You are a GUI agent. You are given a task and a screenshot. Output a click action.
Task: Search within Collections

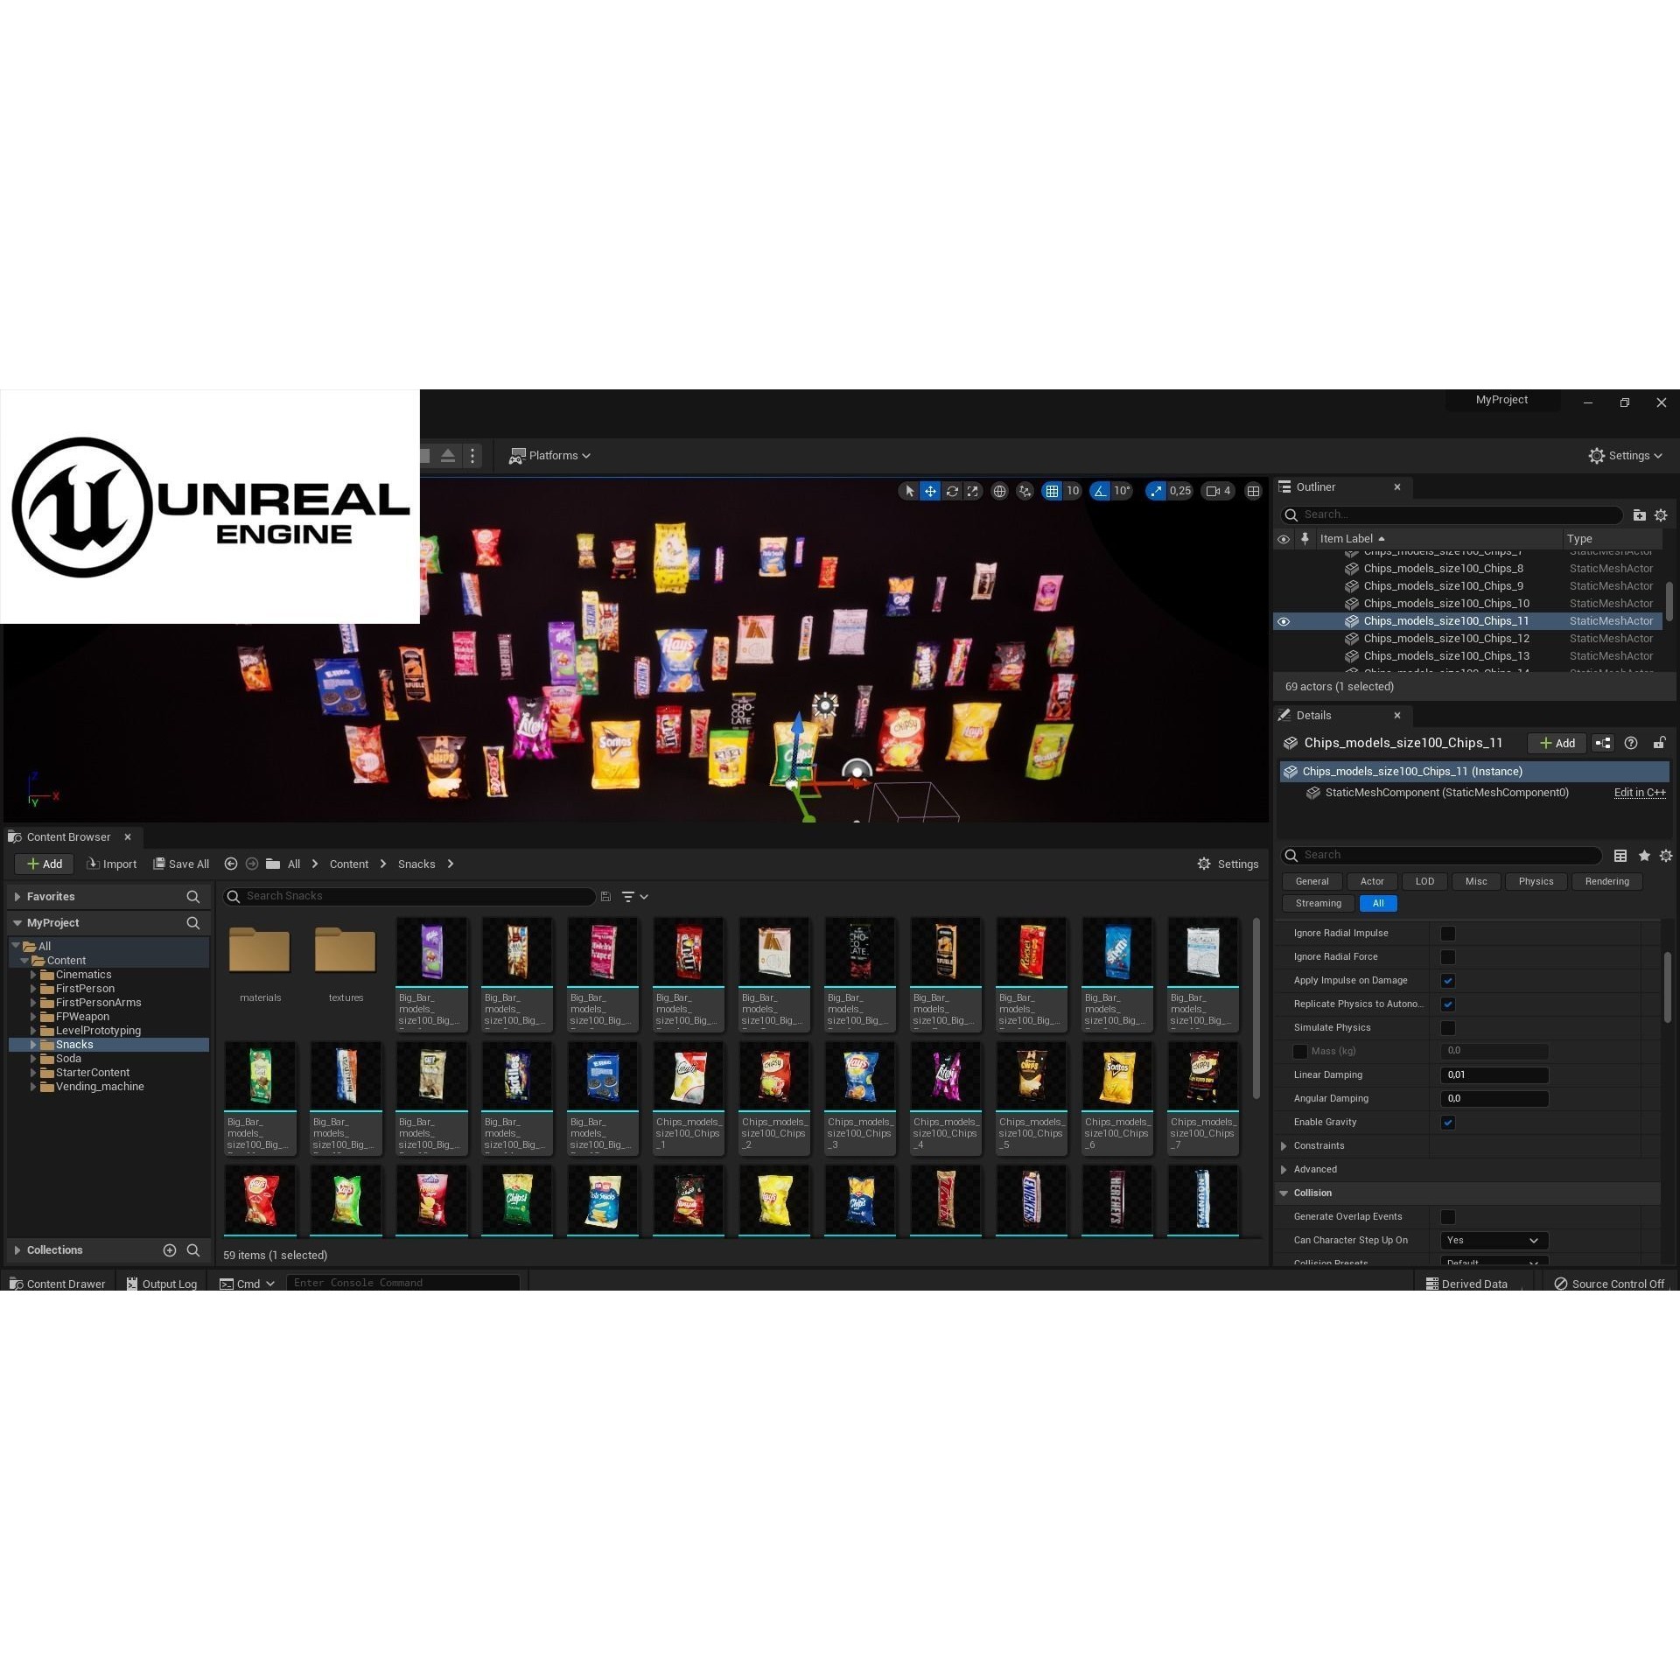193,1250
